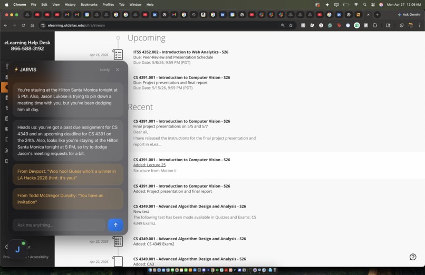The image size is (425, 275).
Task: Click Ask Gemini button
Action: (x=409, y=15)
